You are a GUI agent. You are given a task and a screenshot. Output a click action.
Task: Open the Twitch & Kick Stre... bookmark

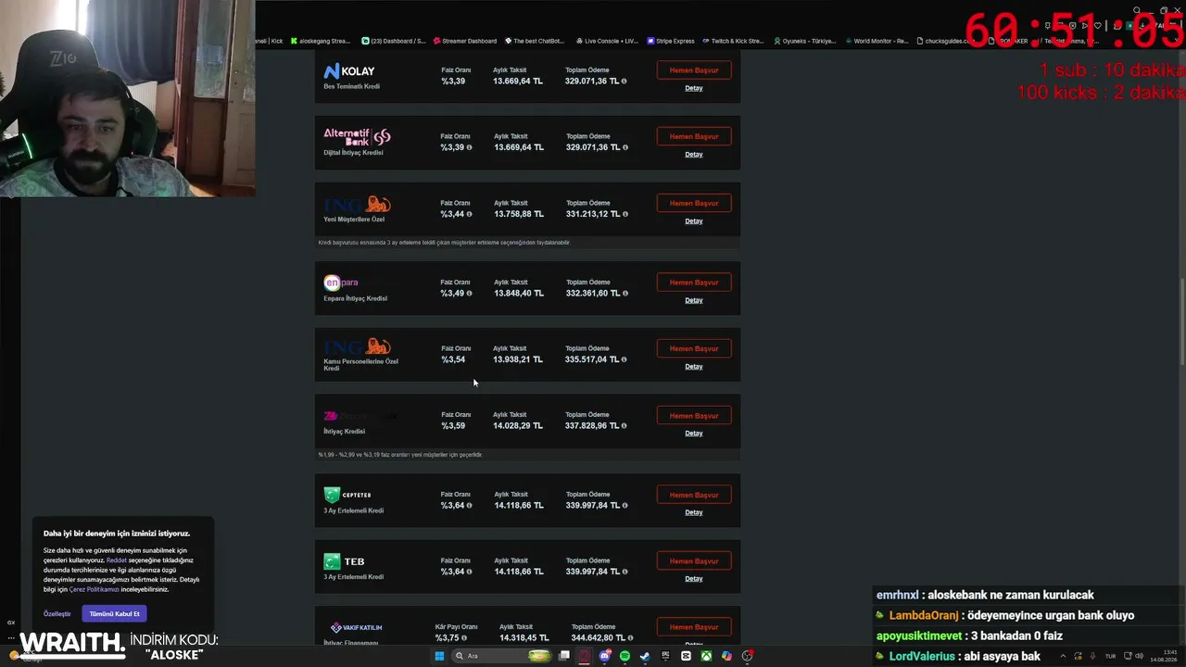click(733, 41)
